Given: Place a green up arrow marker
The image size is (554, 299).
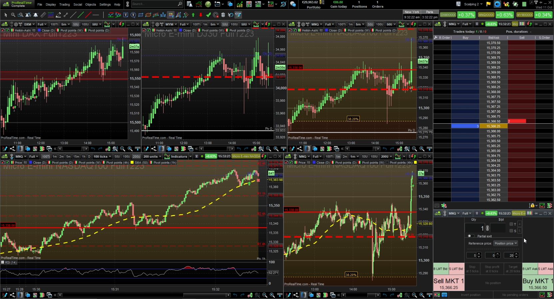Looking at the screenshot, I should tap(193, 15).
